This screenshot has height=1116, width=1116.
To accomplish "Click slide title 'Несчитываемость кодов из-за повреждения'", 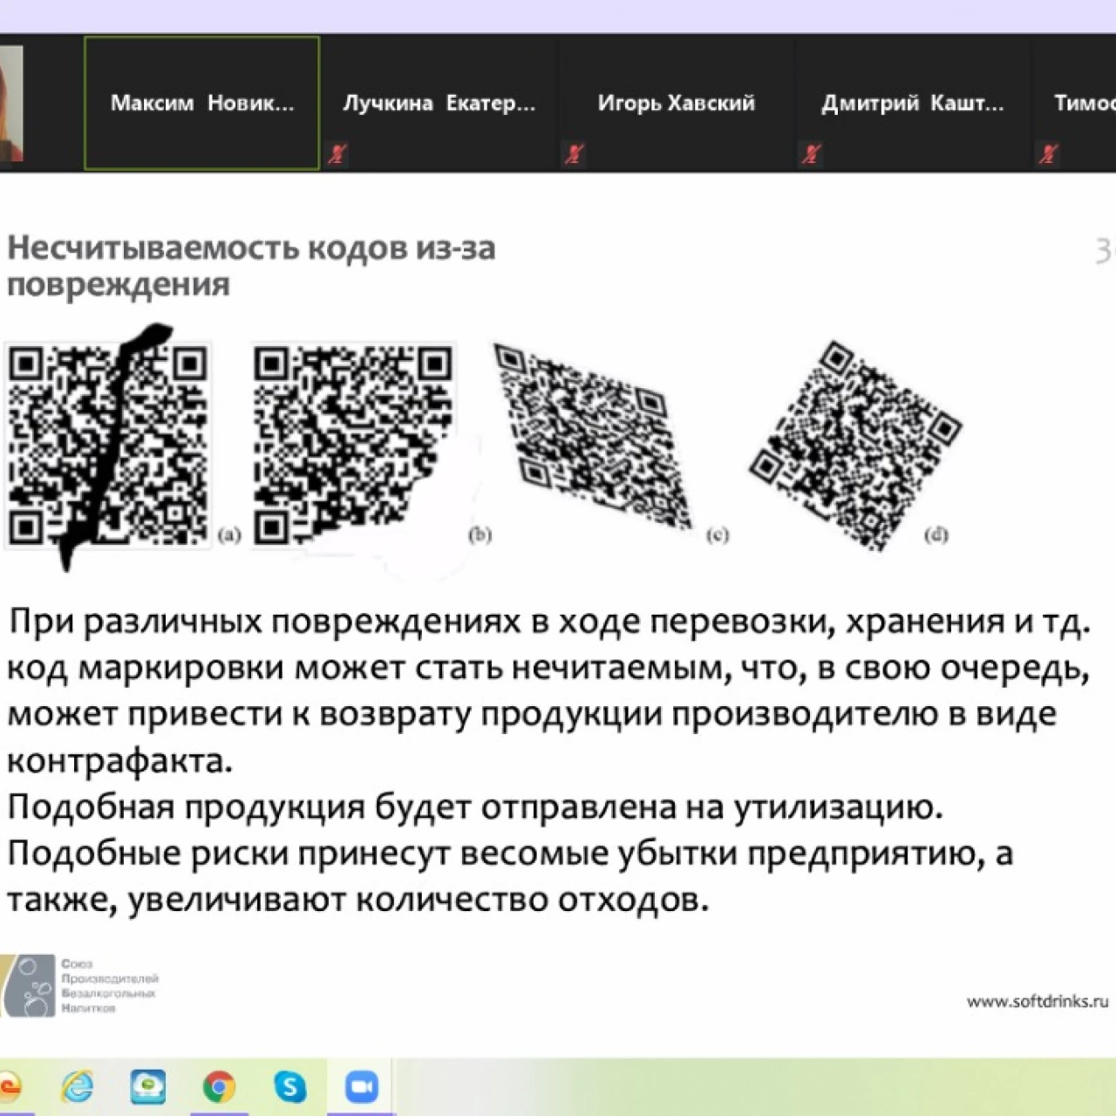I will point(251,266).
